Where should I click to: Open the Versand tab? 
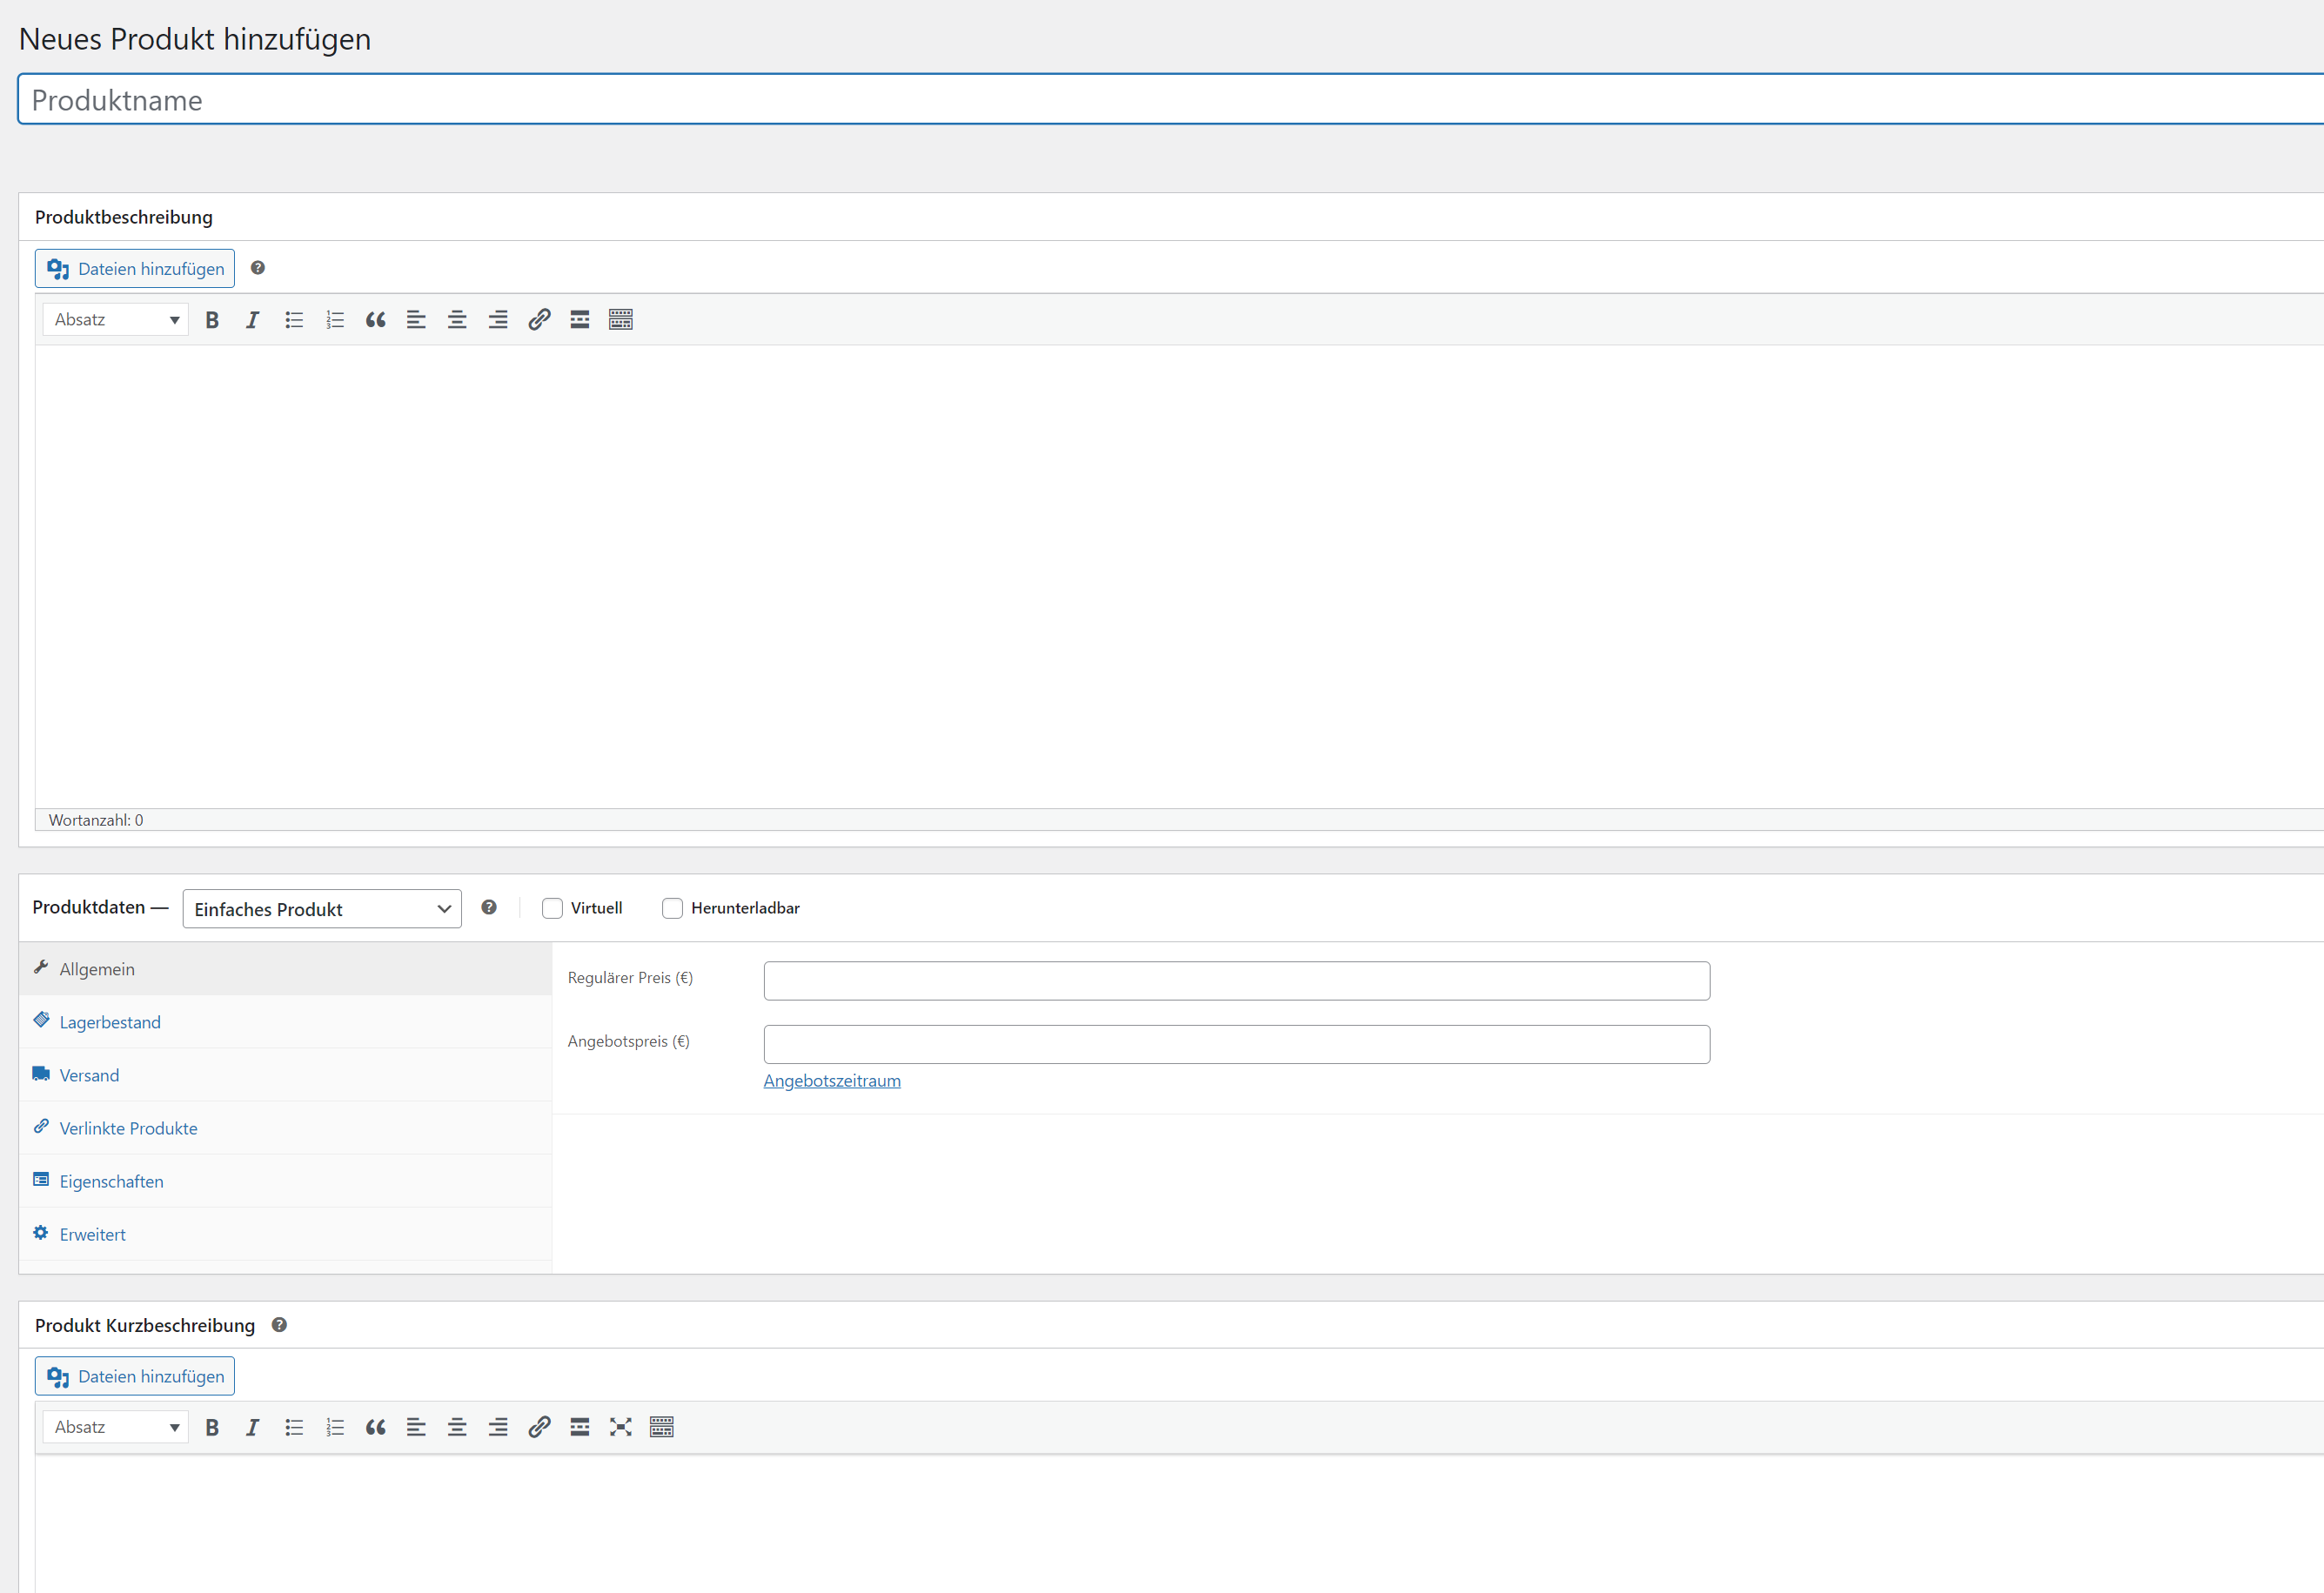click(x=89, y=1075)
